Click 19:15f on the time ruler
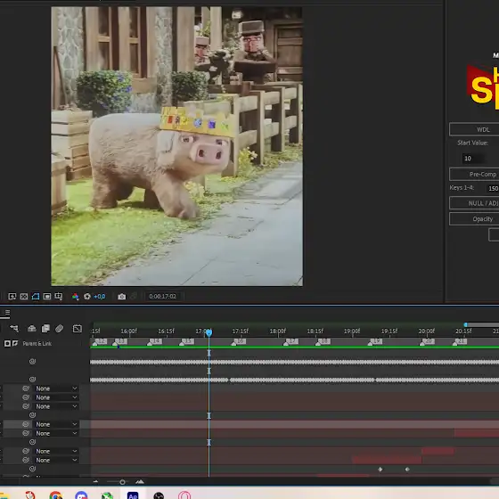499x499 pixels. [389, 331]
